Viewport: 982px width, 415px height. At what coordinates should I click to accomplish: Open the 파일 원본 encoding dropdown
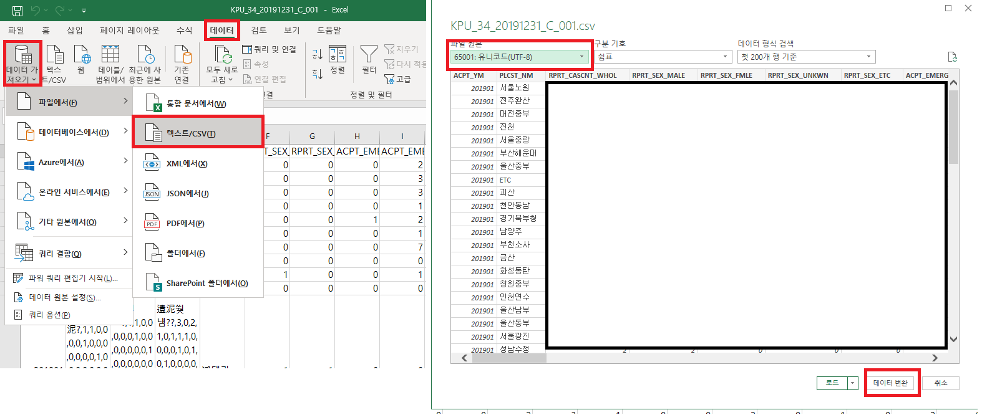point(519,57)
